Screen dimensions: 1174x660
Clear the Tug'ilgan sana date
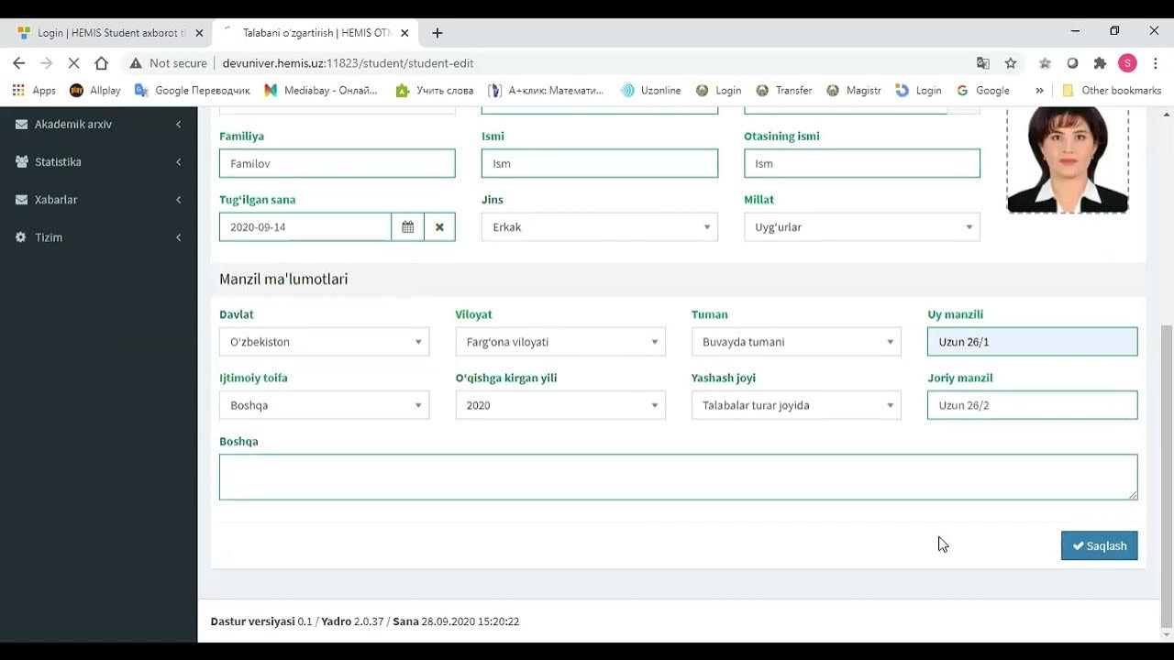[439, 227]
